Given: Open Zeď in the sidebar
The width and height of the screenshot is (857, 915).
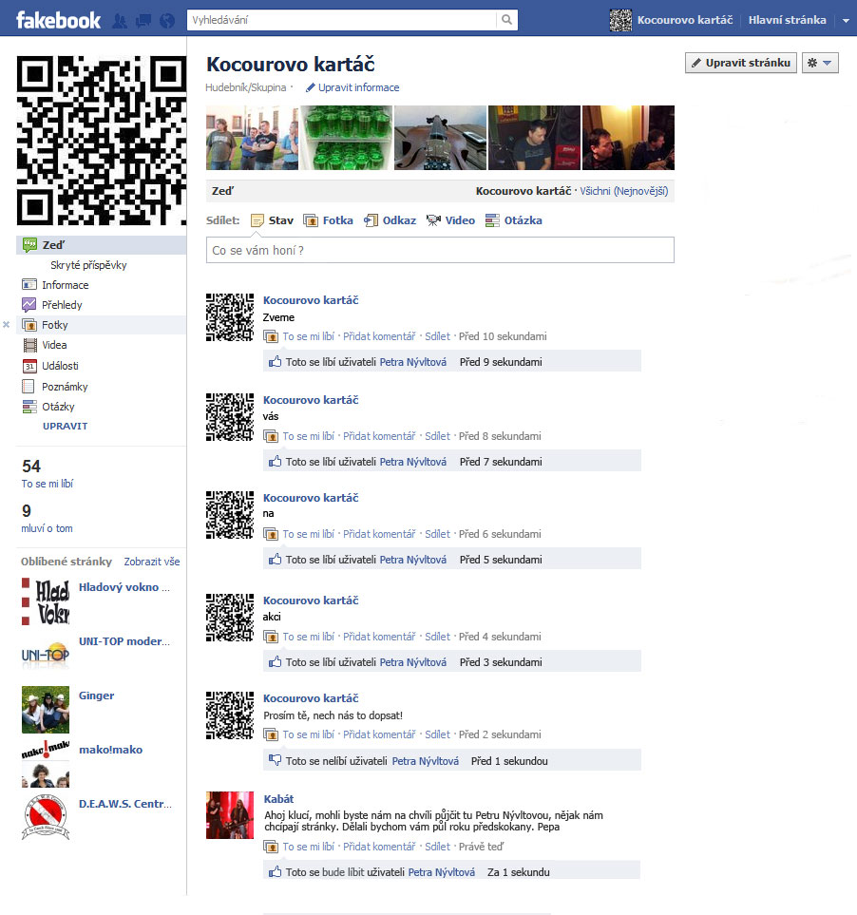Looking at the screenshot, I should pyautogui.click(x=101, y=245).
